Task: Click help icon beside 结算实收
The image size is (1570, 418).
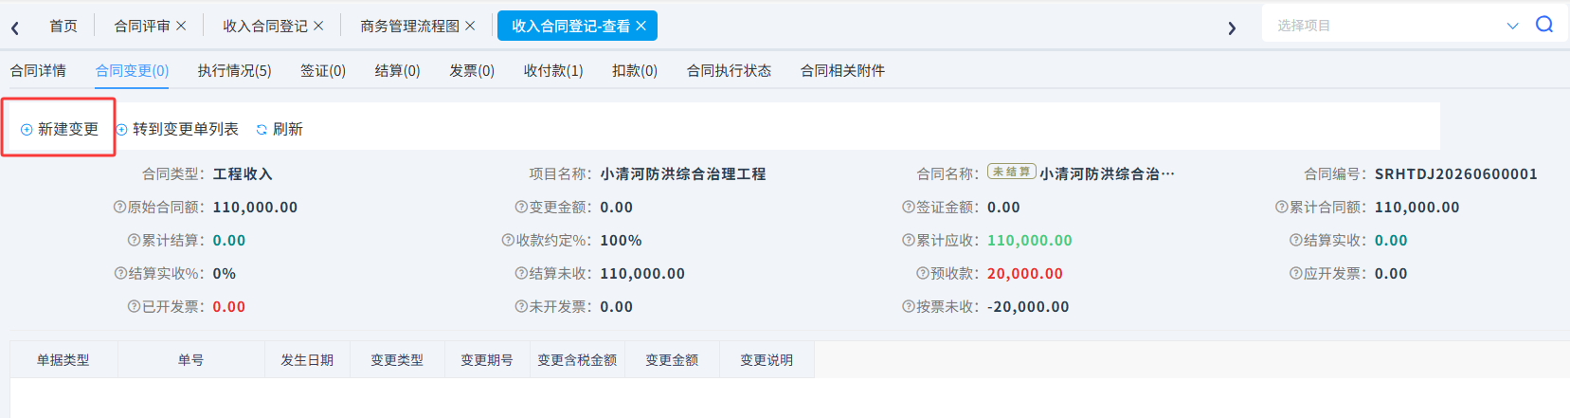Action: coord(1295,240)
